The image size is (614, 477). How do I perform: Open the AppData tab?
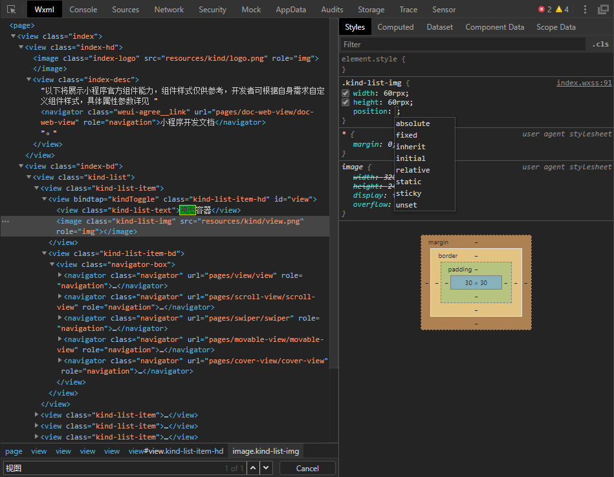tap(291, 10)
